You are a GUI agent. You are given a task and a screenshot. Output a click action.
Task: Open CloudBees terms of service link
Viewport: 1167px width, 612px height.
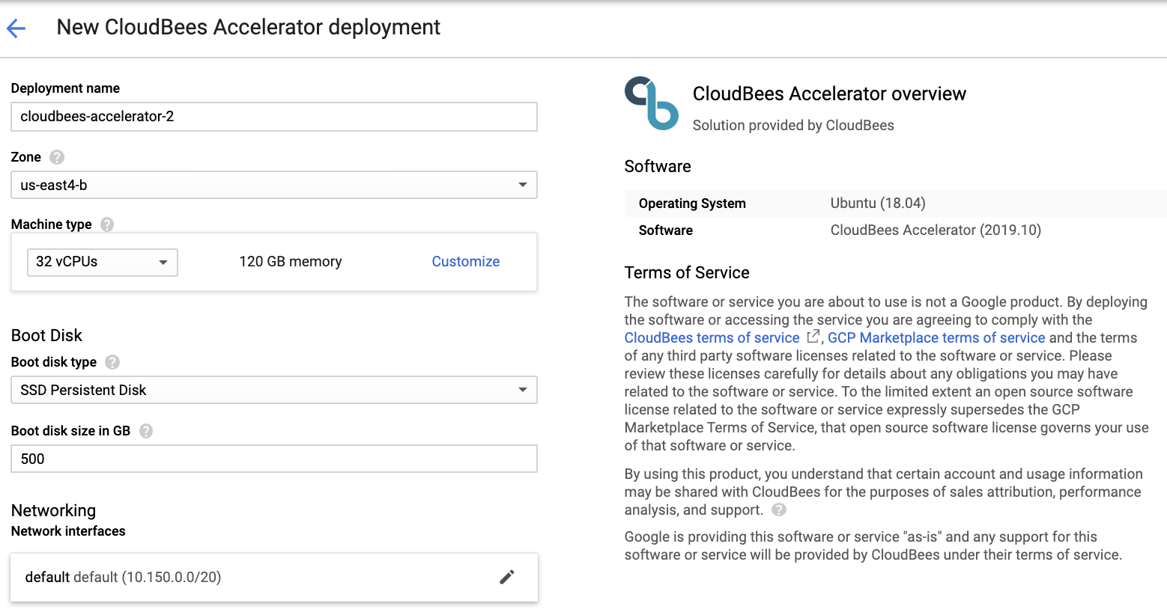pos(712,338)
